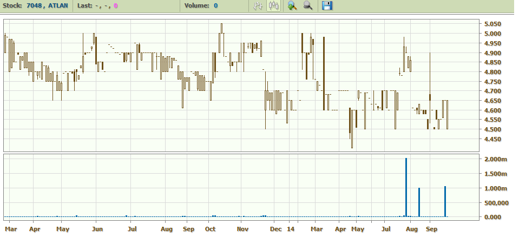Save the chart with floppy icon
519x237 pixels.
[327, 5]
